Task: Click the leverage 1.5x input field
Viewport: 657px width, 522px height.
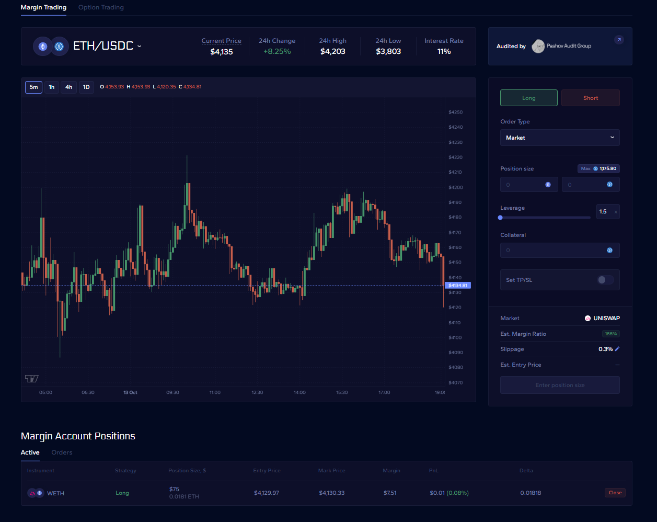Action: pyautogui.click(x=605, y=212)
